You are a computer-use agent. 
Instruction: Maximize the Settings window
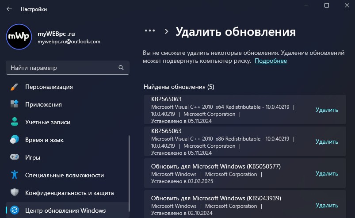click(326, 5)
